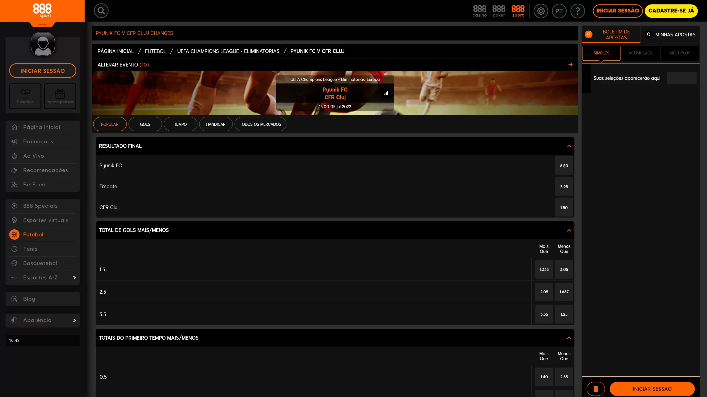Click Futebol breadcrumb link

click(x=155, y=51)
